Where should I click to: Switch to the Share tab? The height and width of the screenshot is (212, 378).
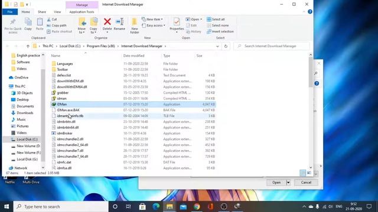click(42, 12)
